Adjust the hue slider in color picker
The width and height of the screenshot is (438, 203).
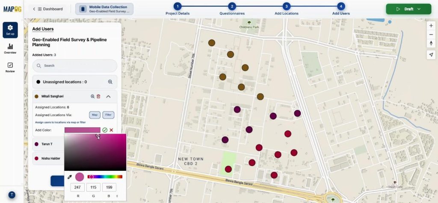coord(105,176)
